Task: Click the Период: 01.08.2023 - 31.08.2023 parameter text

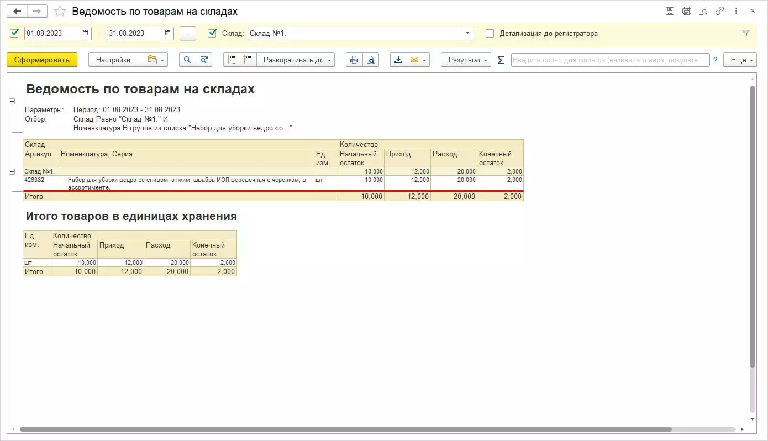Action: (x=127, y=109)
